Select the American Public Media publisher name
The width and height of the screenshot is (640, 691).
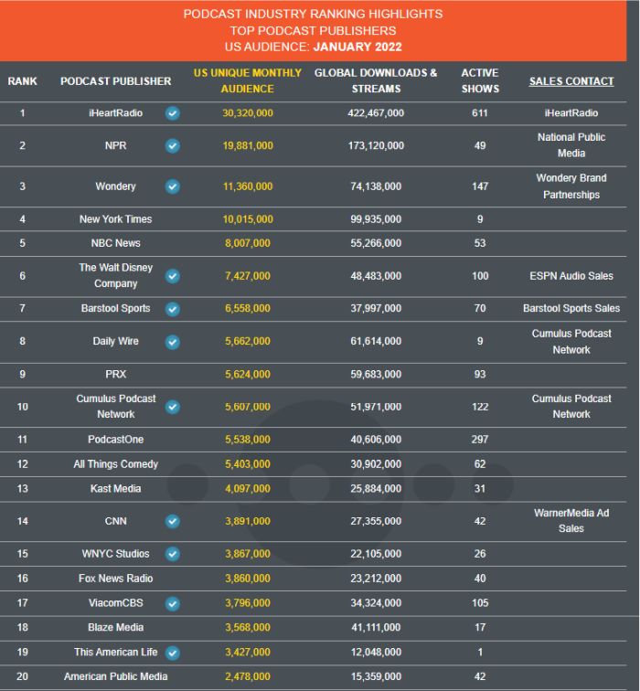click(115, 677)
